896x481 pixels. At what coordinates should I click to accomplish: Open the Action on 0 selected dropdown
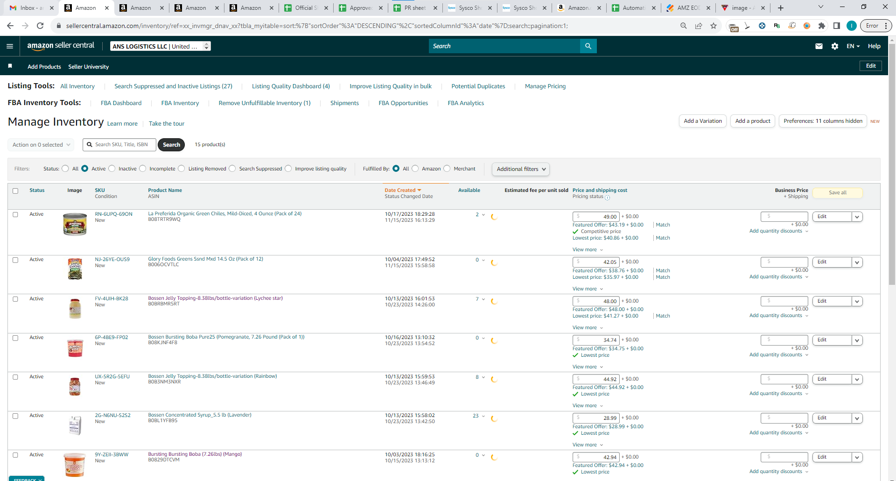pyautogui.click(x=41, y=145)
